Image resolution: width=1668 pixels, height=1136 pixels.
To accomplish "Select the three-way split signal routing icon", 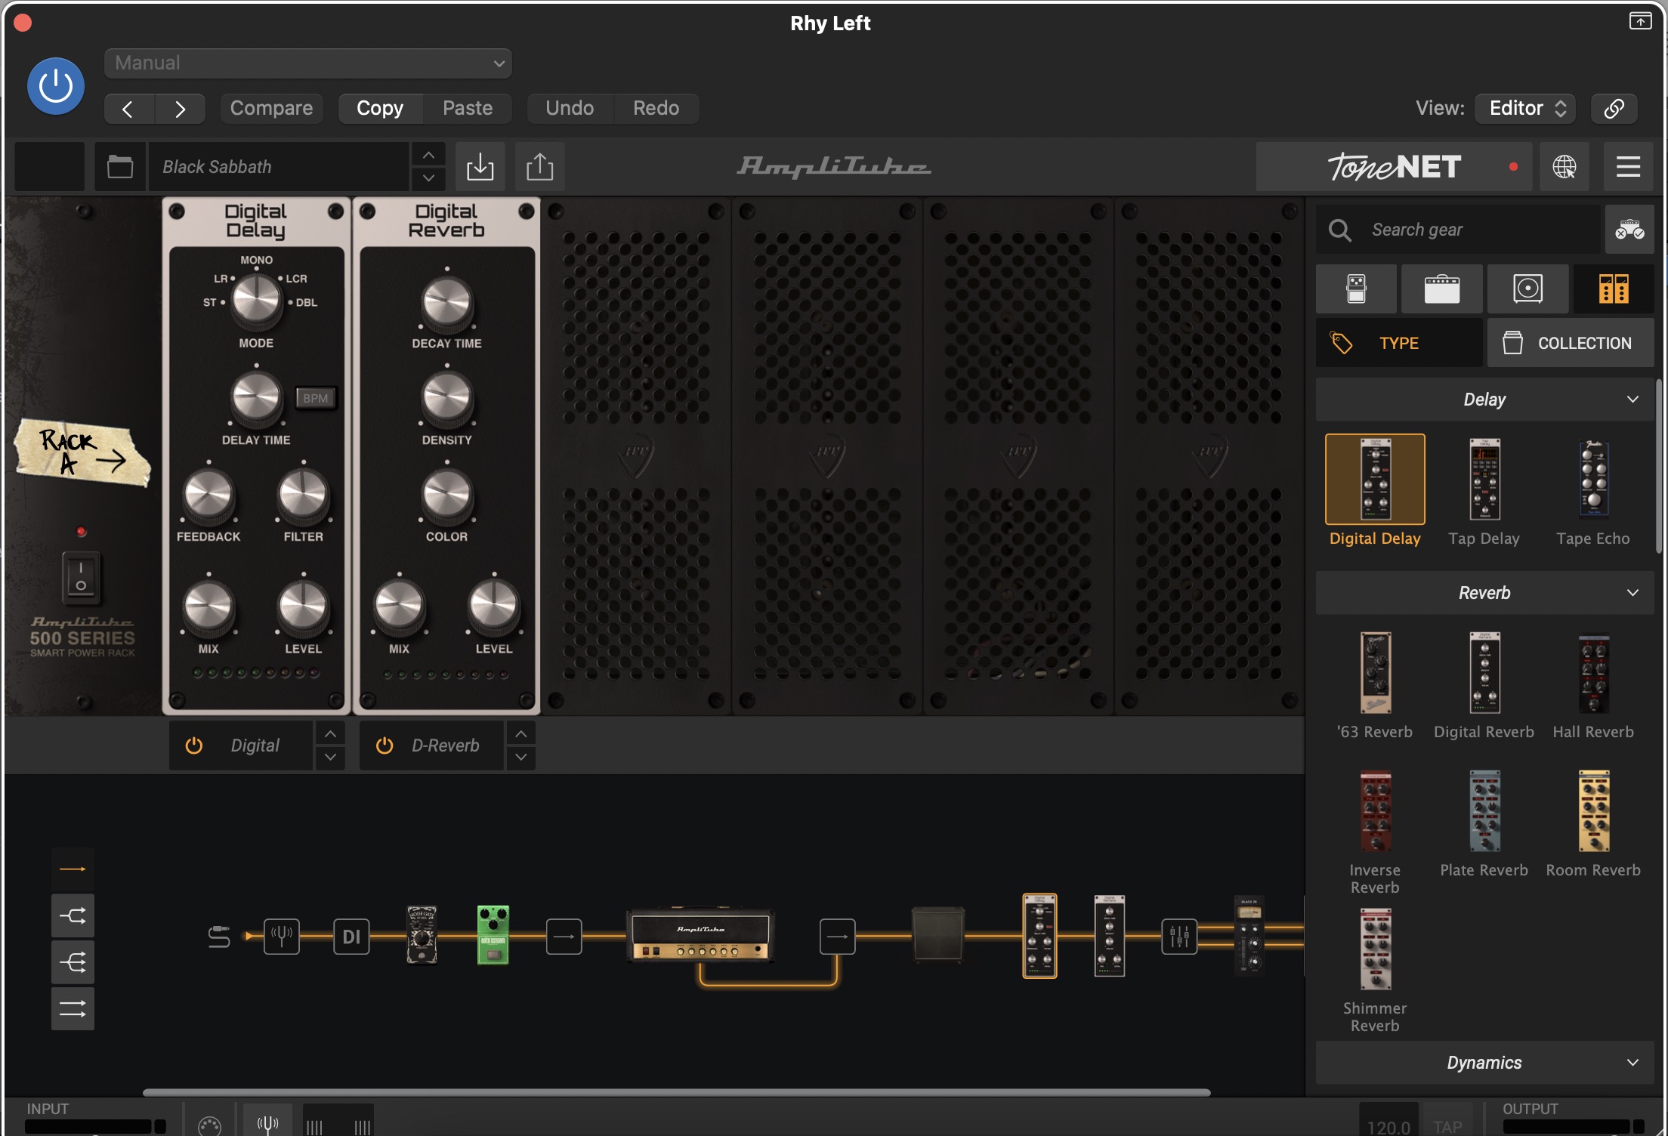I will [73, 962].
